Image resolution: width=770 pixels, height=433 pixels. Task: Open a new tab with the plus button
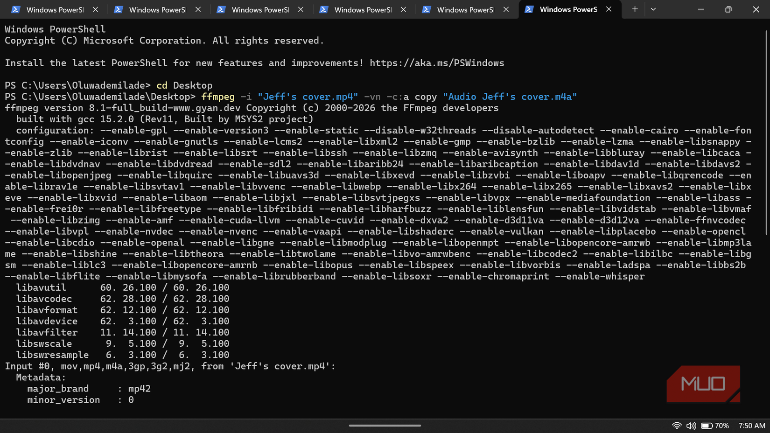(634, 9)
